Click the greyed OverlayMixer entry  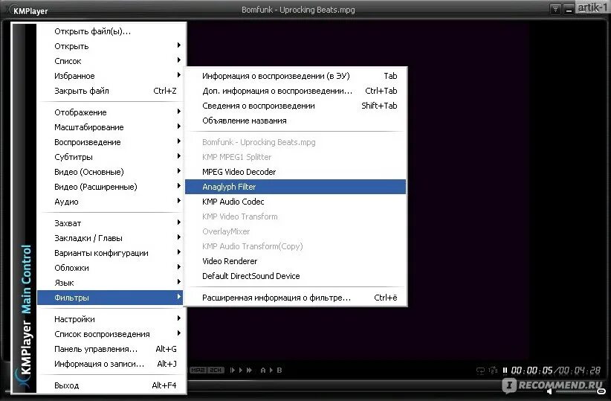tap(295, 231)
